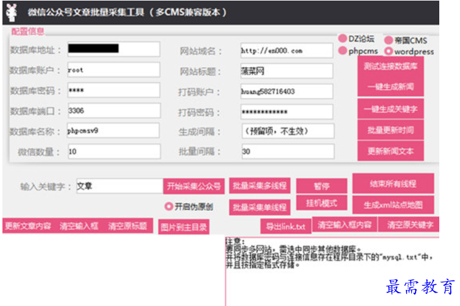The image size is (460, 306).
Task: Click the 清空输入框 button
Action: pos(79,226)
